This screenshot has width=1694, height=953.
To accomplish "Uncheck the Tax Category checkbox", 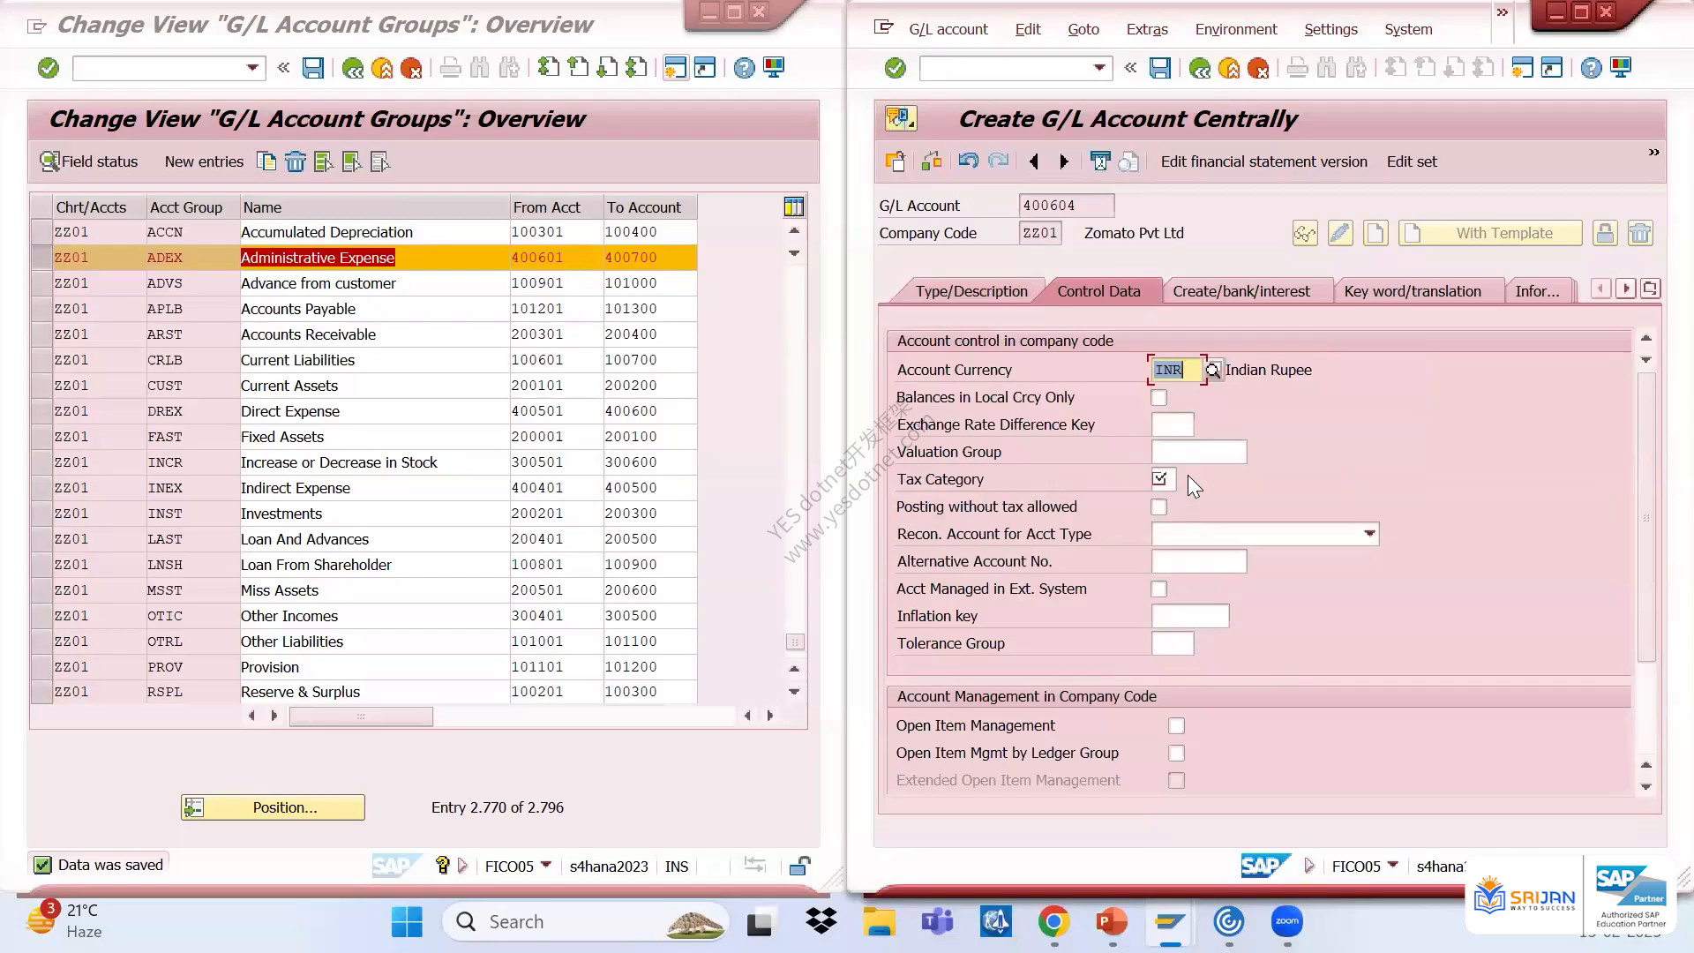I will 1159,479.
